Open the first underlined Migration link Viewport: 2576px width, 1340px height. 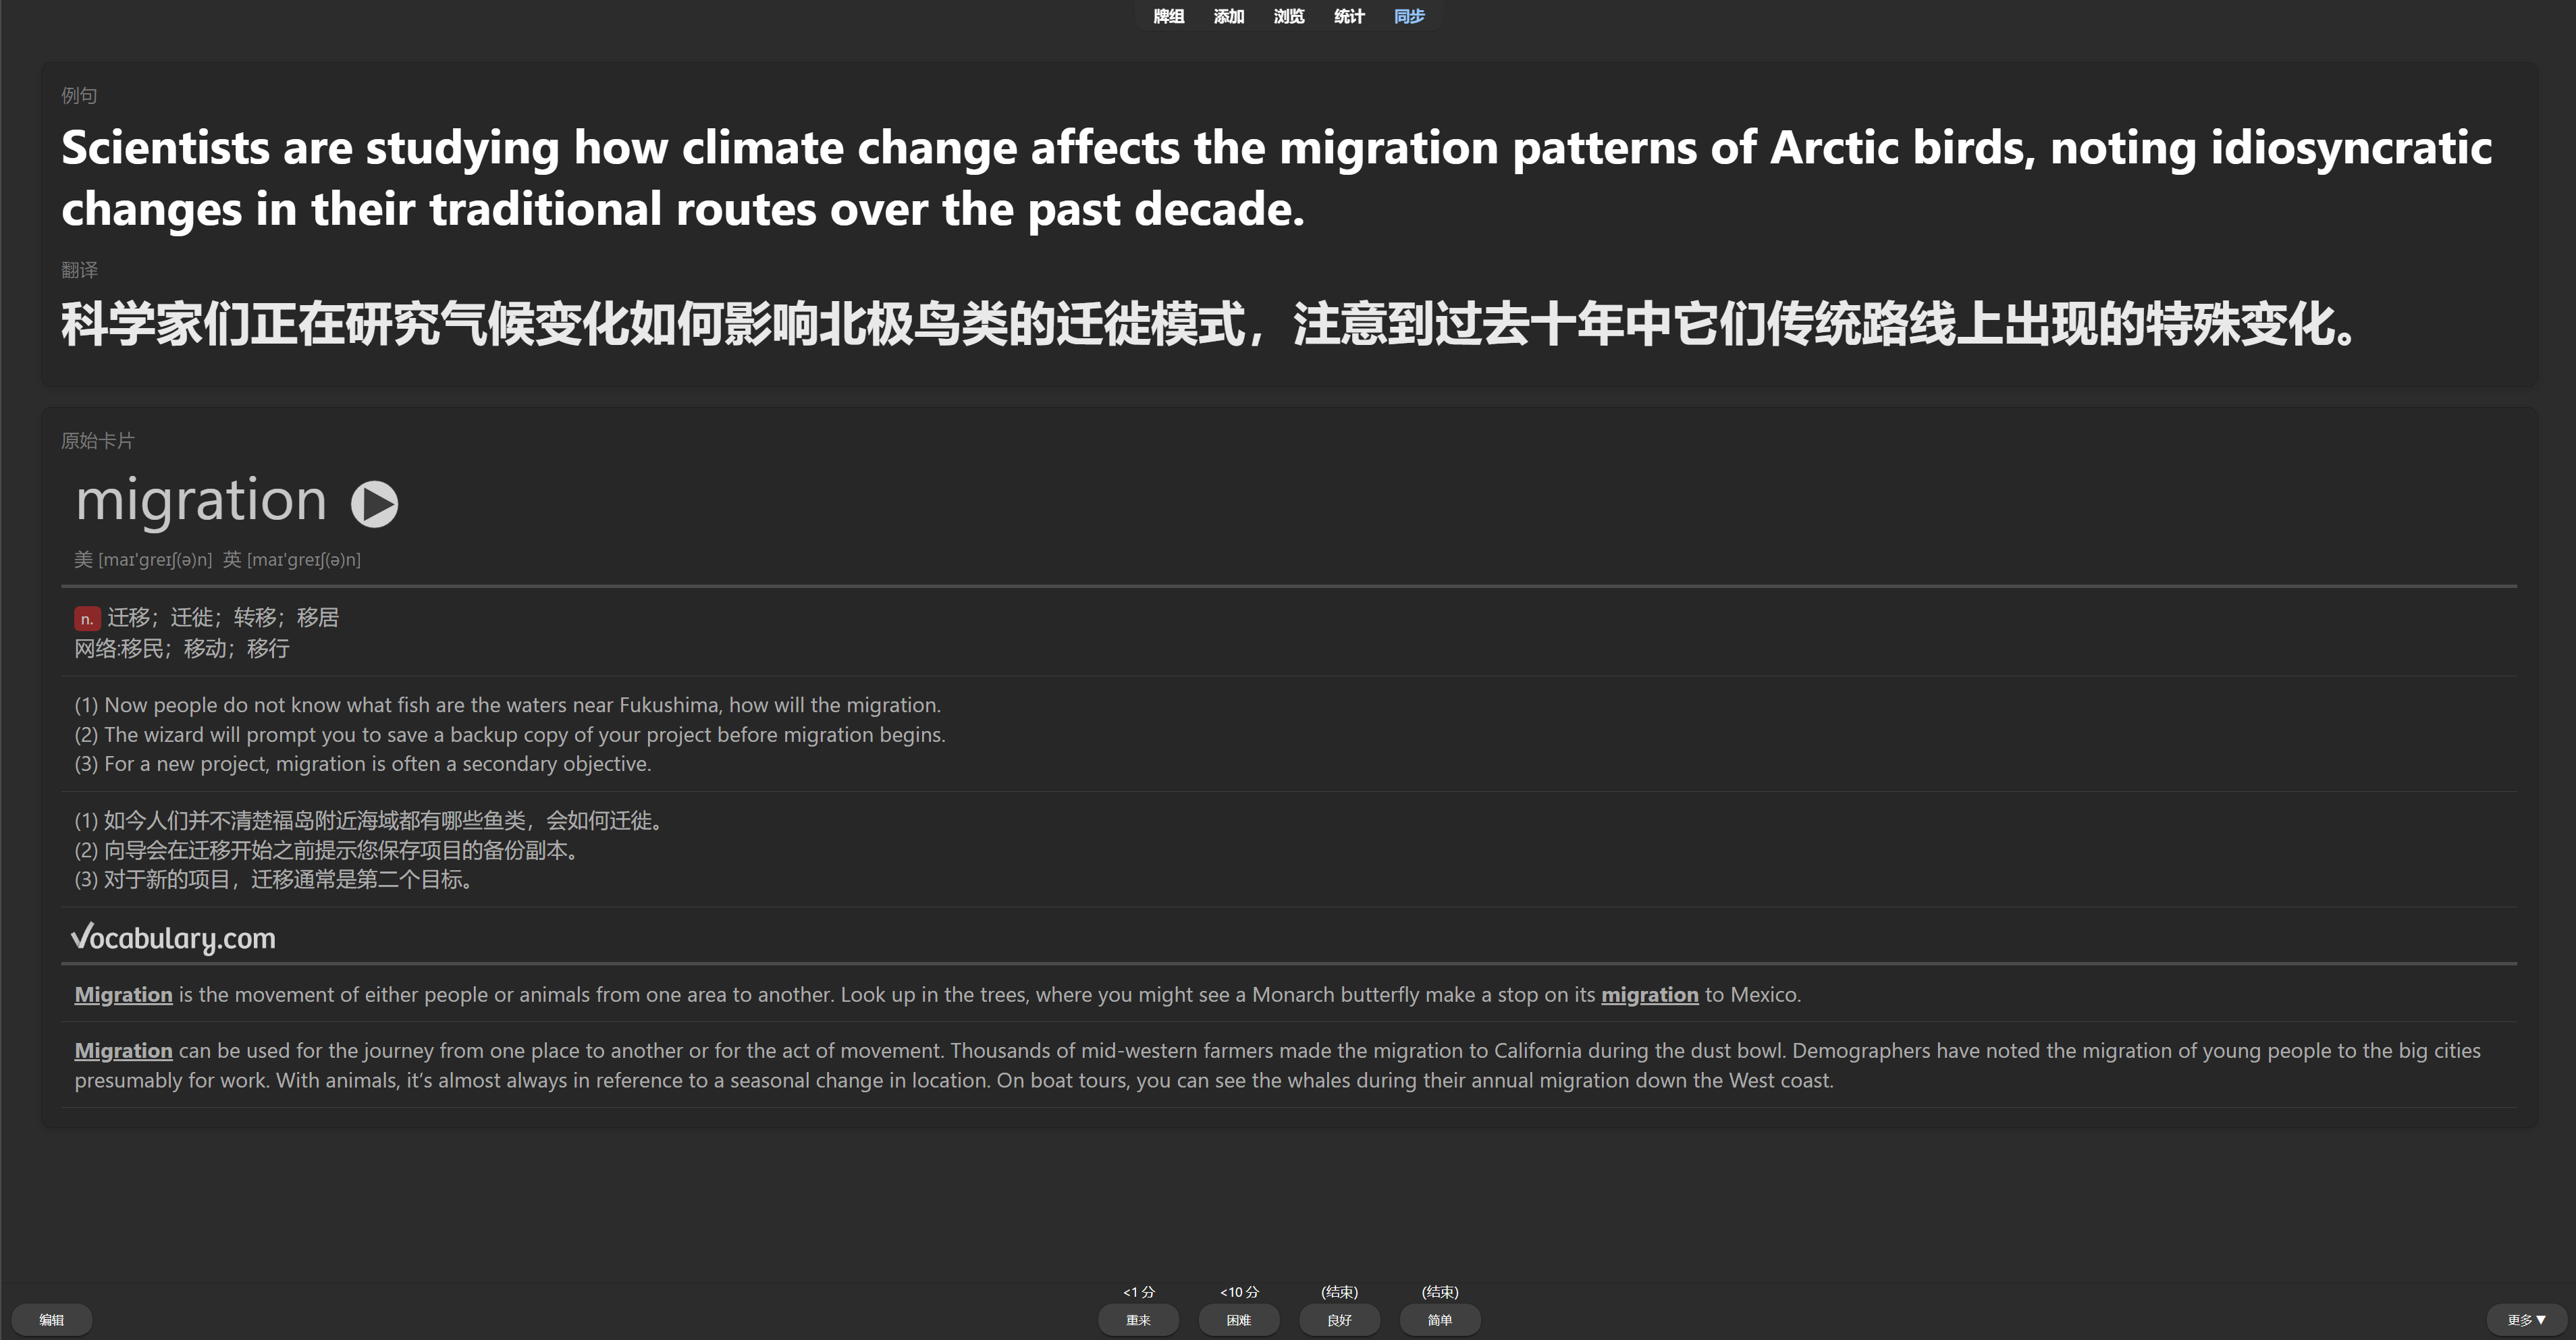point(123,994)
